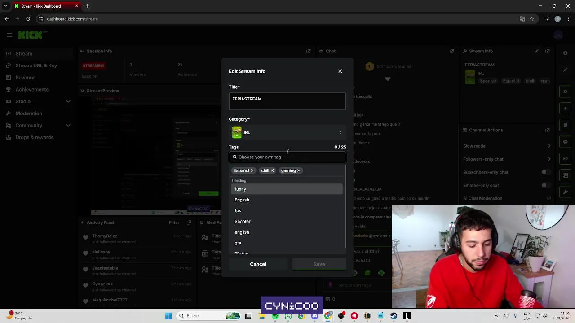Open the Activity Feed Filter

(174, 223)
